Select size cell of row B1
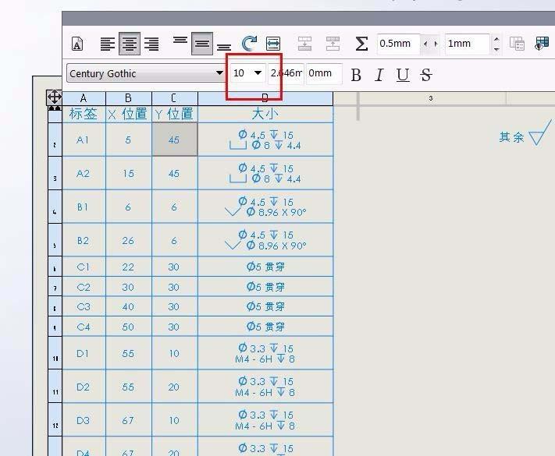Screen dimensions: 555x456 [x=265, y=207]
